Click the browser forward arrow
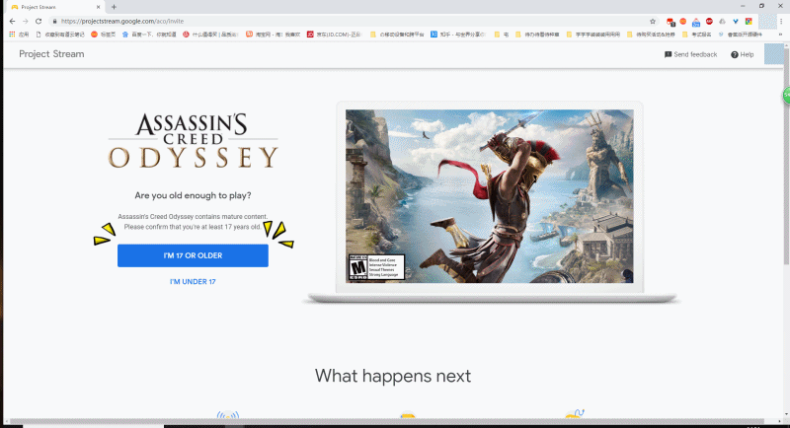Image resolution: width=790 pixels, height=428 pixels. coord(26,21)
